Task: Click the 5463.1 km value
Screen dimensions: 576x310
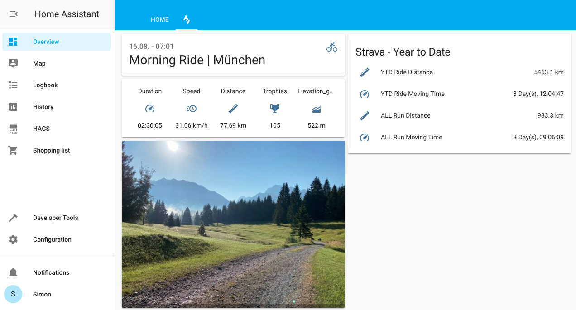Action: pyautogui.click(x=549, y=72)
